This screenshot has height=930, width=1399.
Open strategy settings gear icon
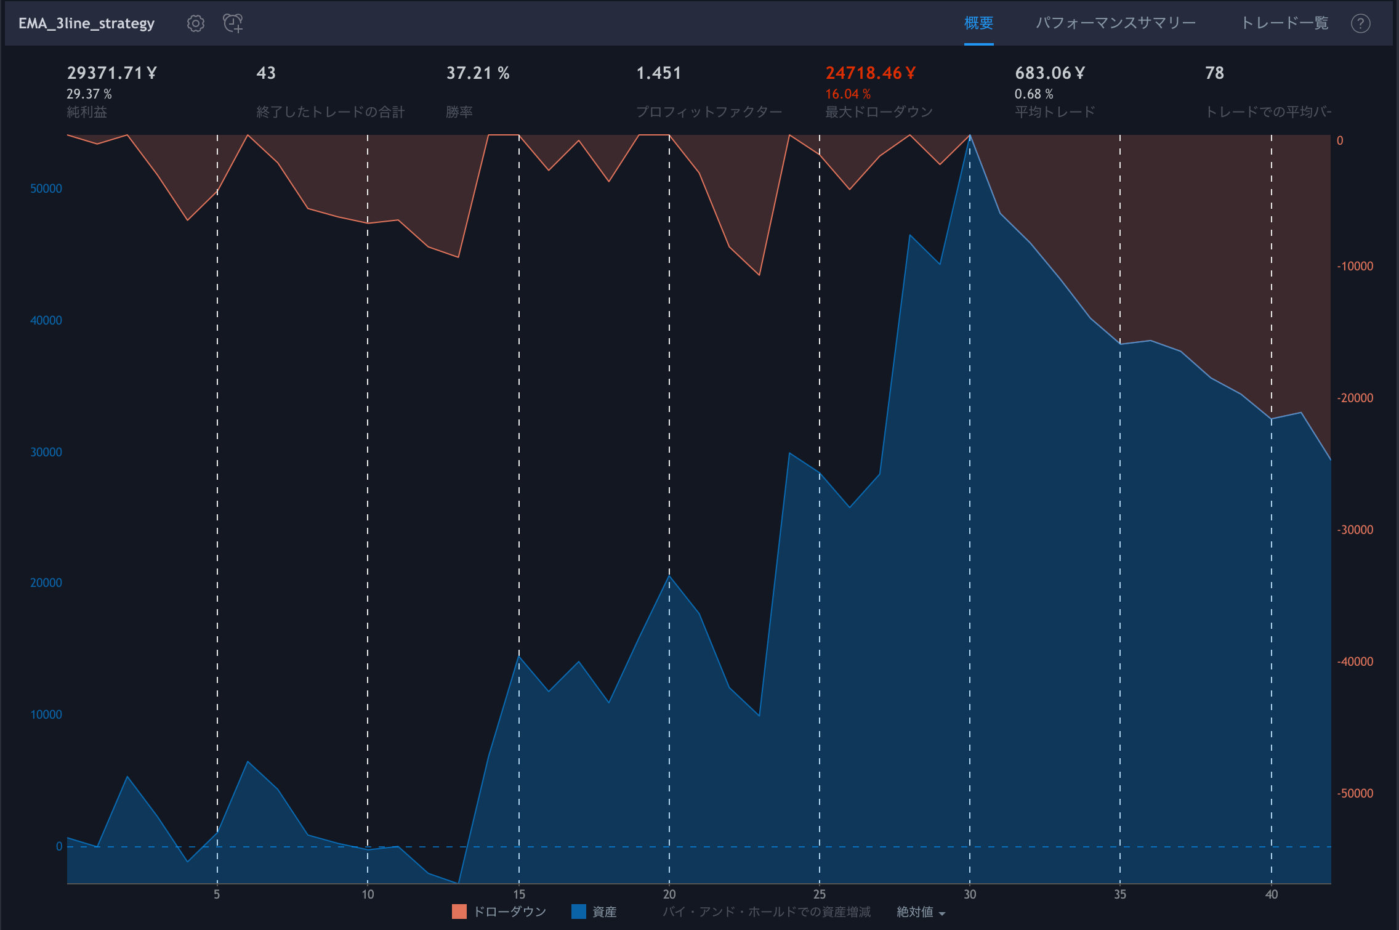pos(195,23)
